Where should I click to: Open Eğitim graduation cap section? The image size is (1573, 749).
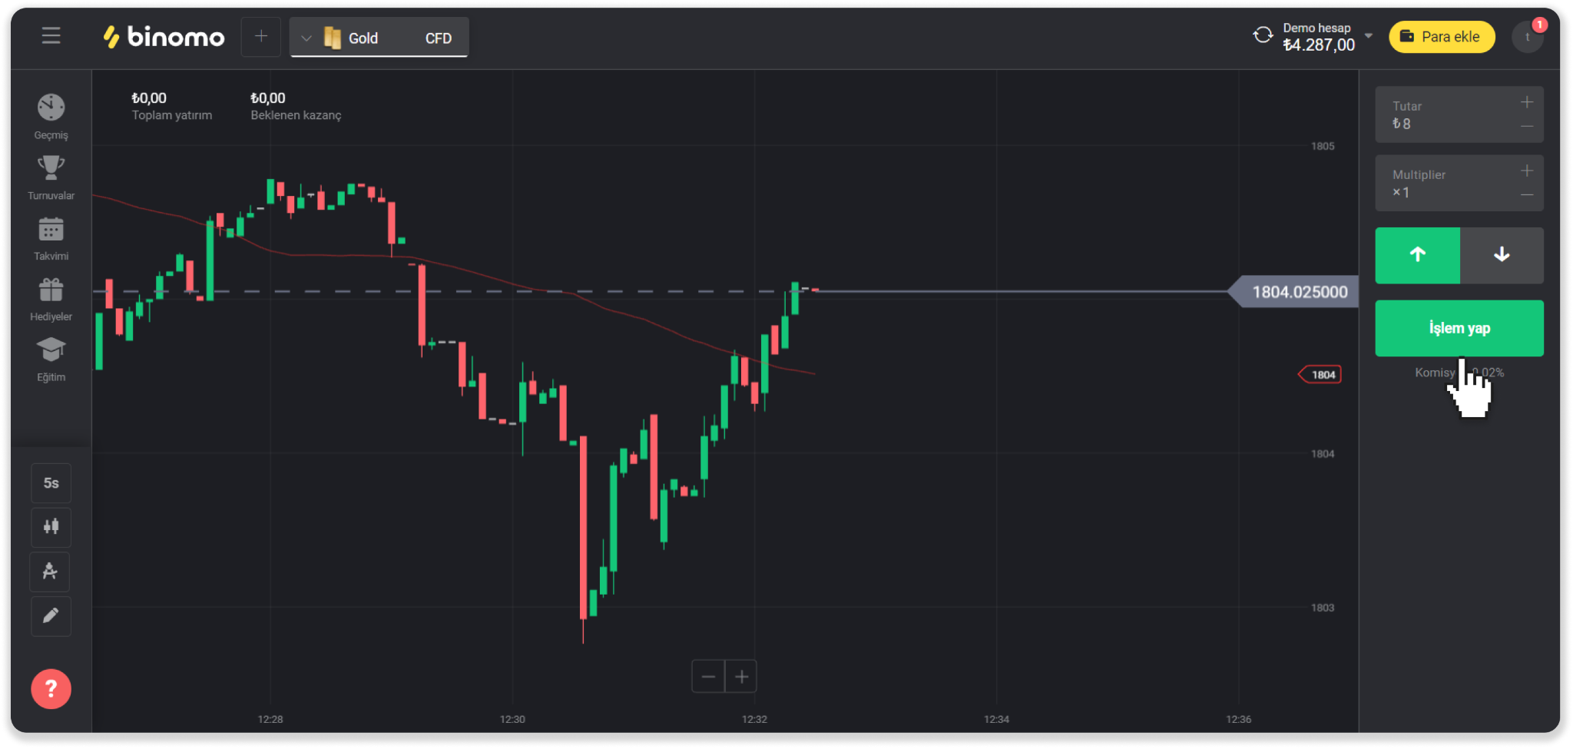point(51,359)
